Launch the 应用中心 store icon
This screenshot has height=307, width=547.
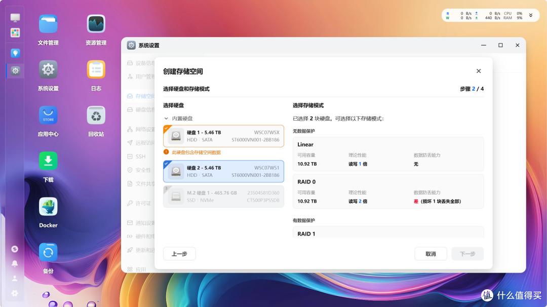coord(48,116)
